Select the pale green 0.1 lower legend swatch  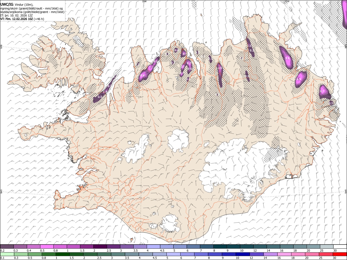[7, 254]
